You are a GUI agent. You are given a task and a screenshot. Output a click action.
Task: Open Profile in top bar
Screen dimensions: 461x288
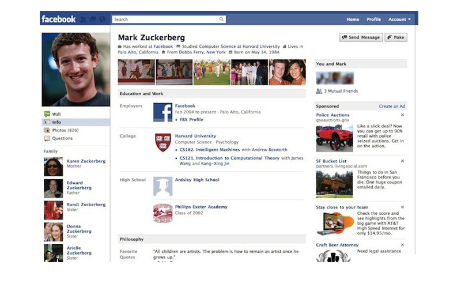pos(373,20)
